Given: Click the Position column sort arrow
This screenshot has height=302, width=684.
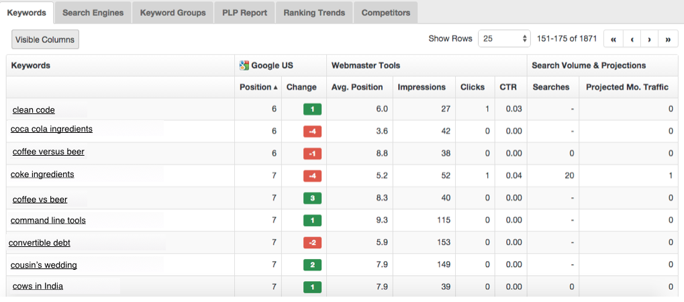Looking at the screenshot, I should (x=276, y=87).
